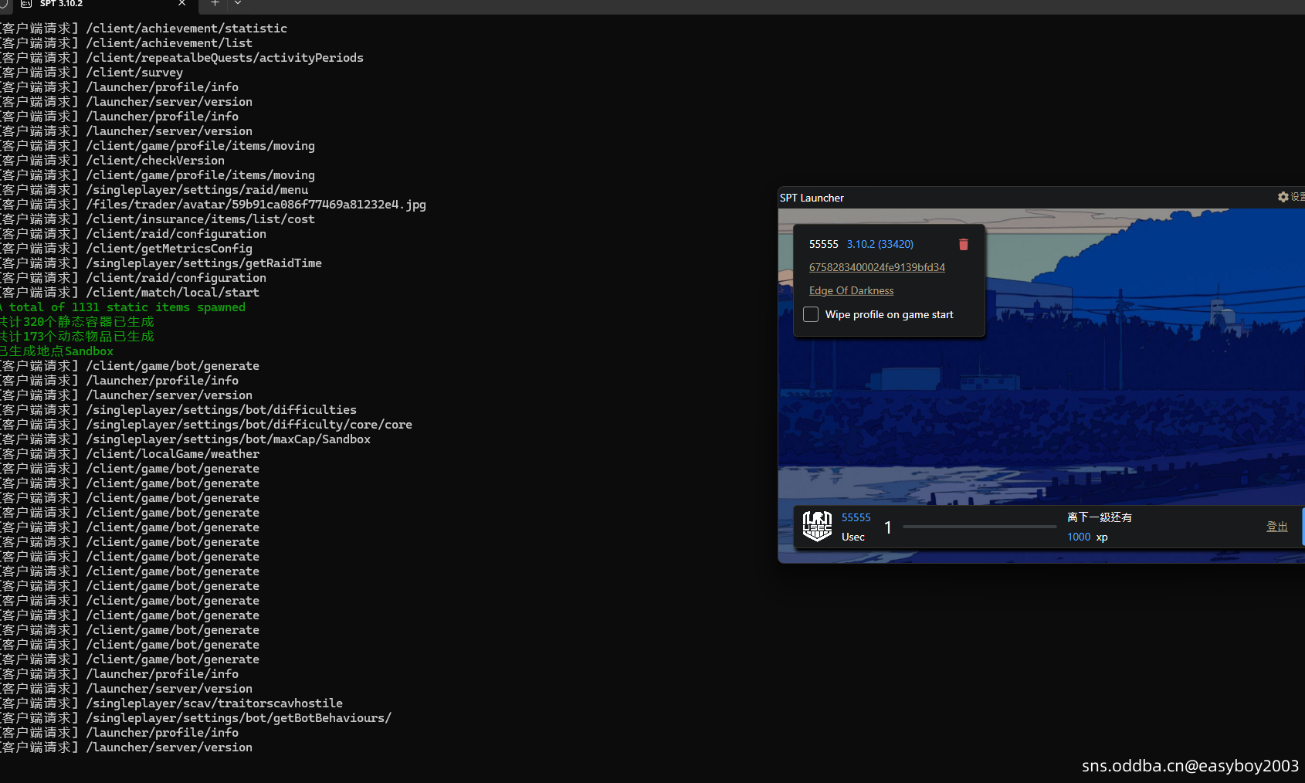Open the profile ID link 6758283400024fe9139bfd34
The height and width of the screenshot is (783, 1305).
click(876, 267)
